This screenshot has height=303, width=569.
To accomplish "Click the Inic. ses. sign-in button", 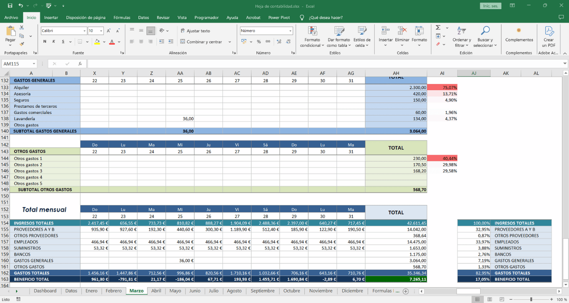I will (491, 6).
